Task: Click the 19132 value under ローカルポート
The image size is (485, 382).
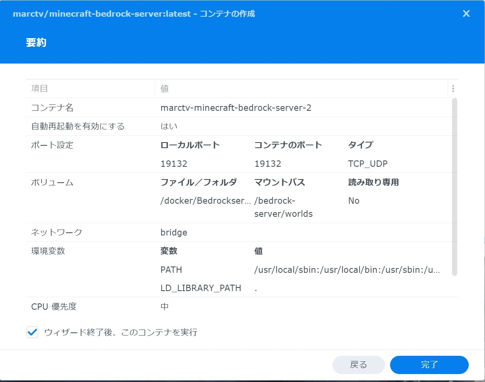Action: [x=174, y=164]
